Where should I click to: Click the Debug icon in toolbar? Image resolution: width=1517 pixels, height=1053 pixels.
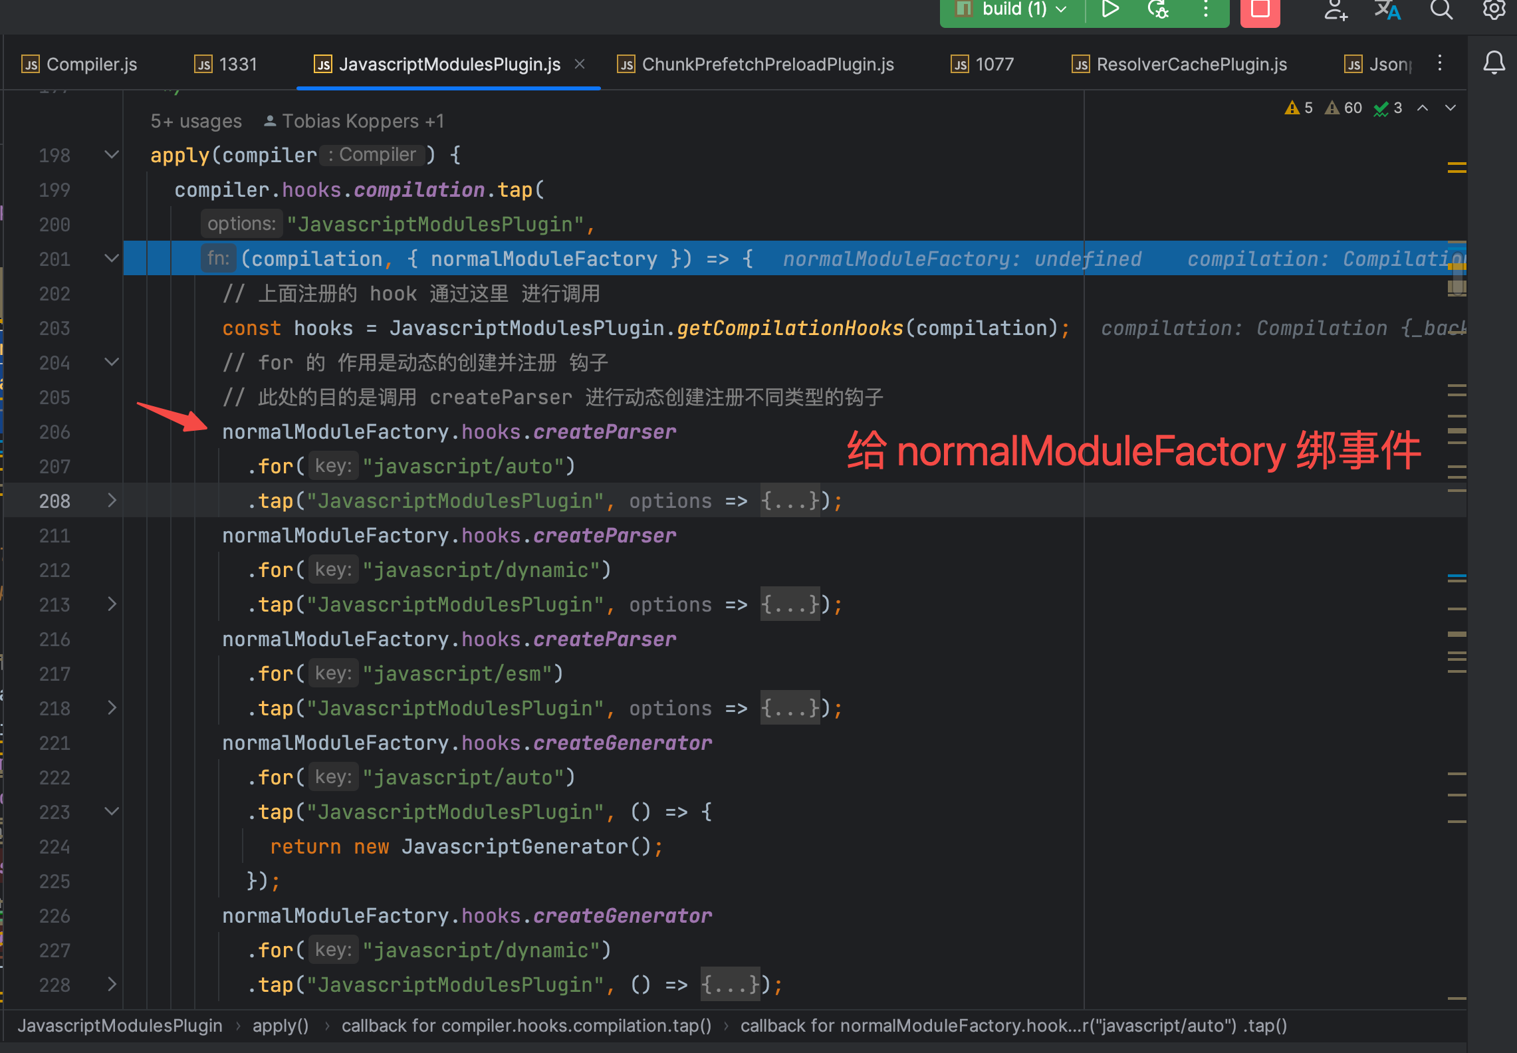coord(1157,9)
